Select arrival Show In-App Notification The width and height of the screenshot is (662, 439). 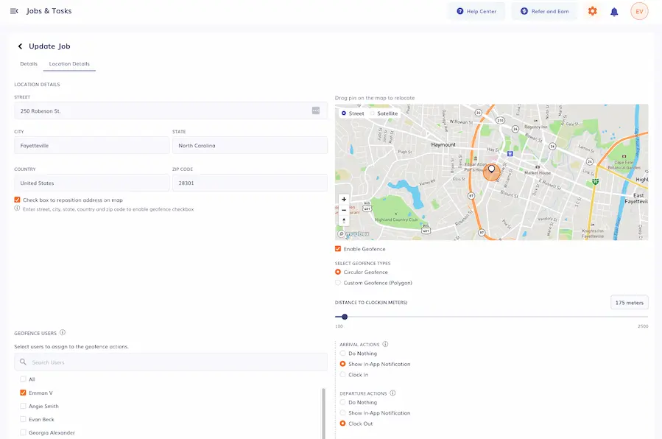342,364
